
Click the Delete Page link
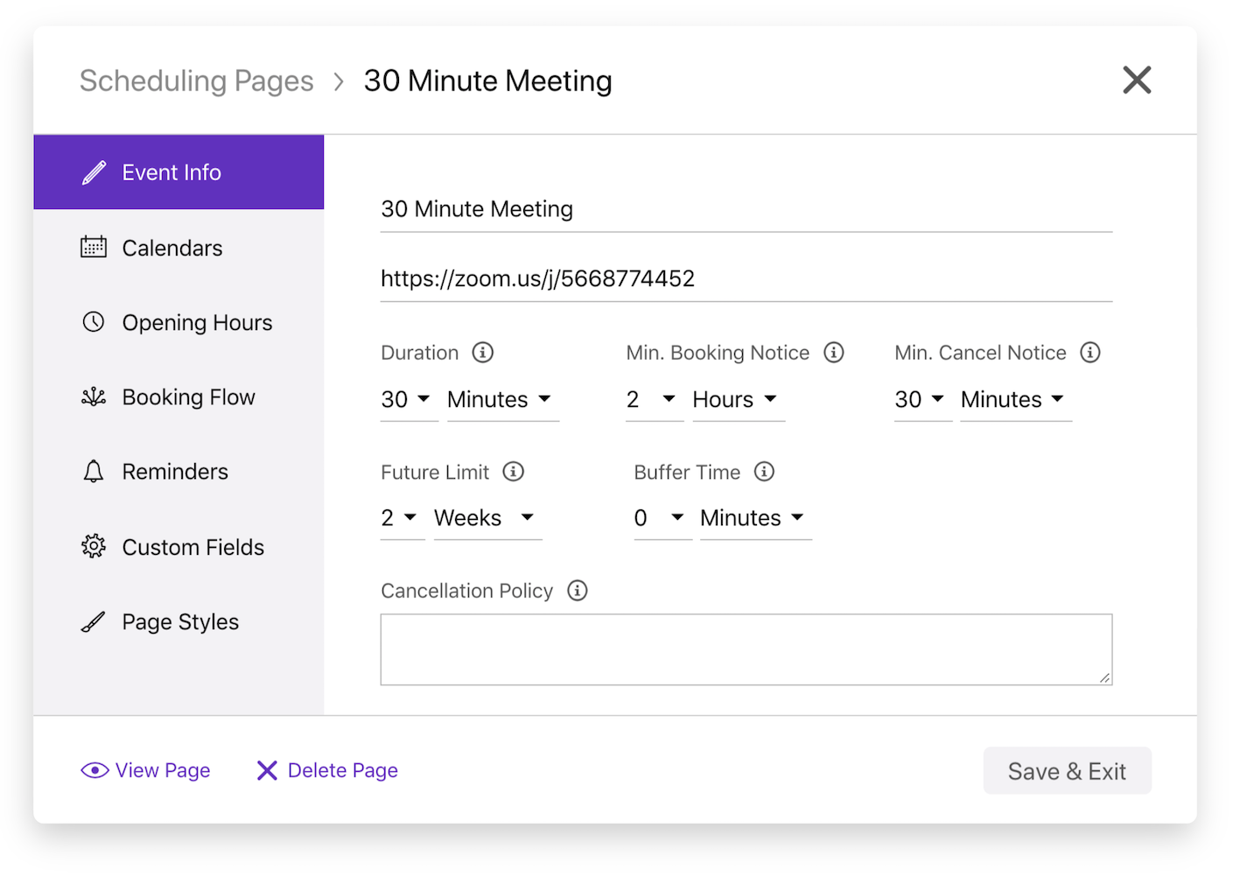(x=342, y=770)
